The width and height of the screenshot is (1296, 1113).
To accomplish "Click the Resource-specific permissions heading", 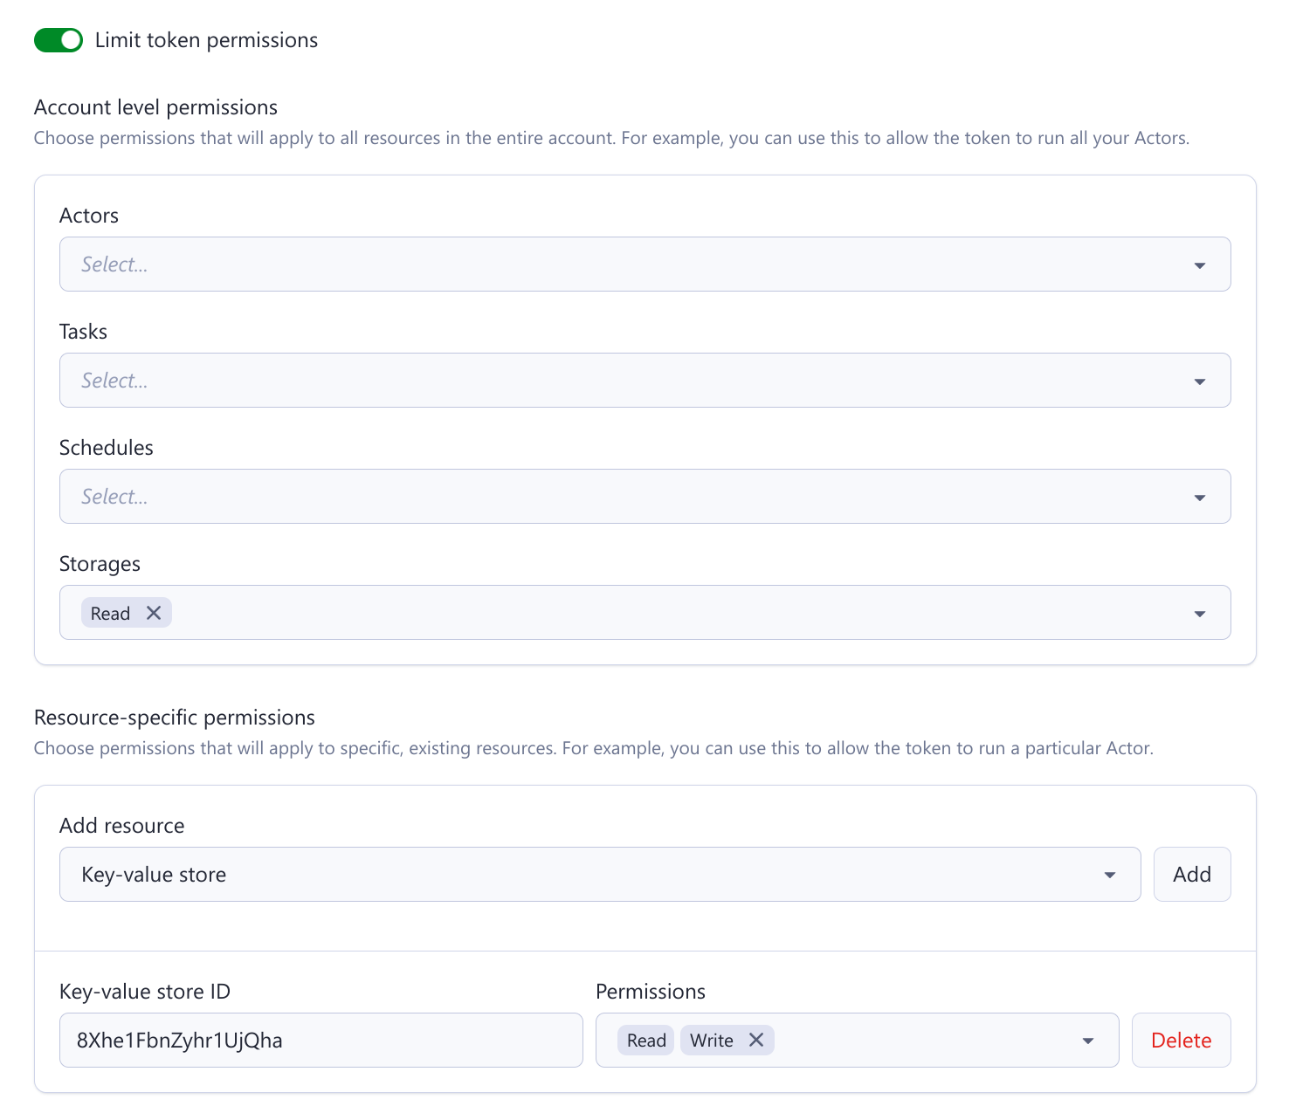I will tap(174, 717).
